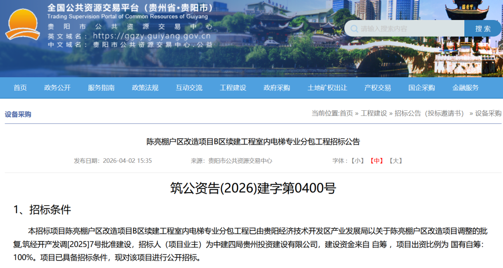Open the 政务公开 navigation menu
Screen dimensions: 503x268
coord(57,88)
